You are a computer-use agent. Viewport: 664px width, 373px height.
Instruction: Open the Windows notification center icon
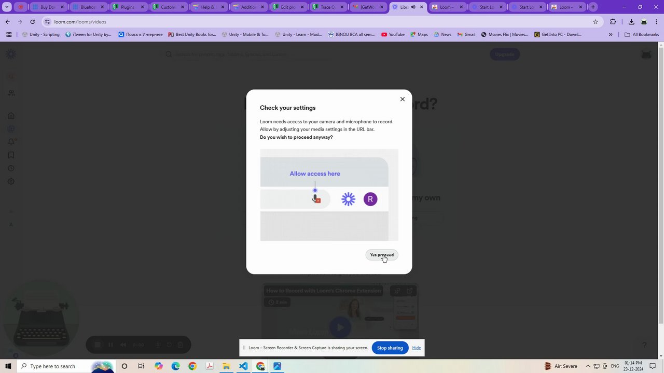tap(653, 366)
